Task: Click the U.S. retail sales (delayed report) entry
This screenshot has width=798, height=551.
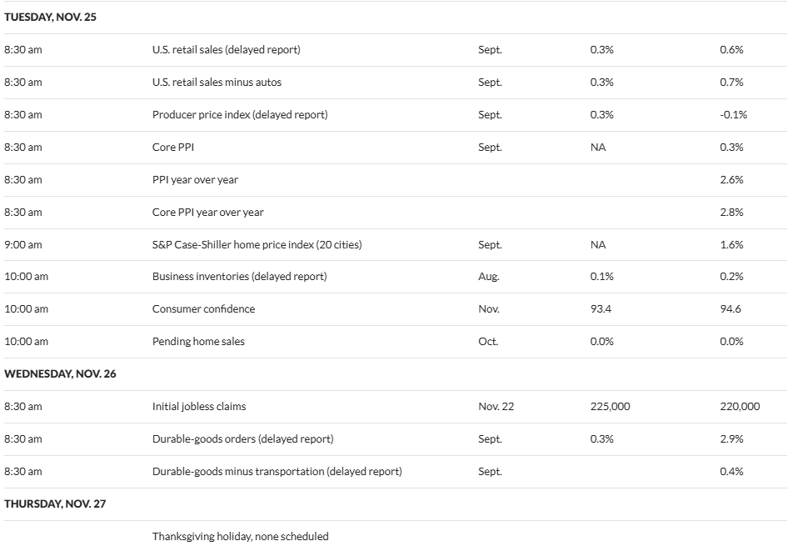Action: (226, 50)
